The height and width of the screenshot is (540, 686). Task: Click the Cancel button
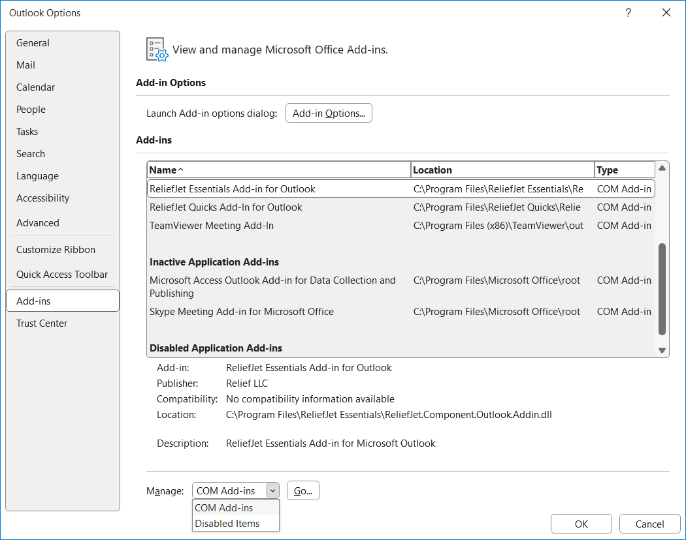coord(649,524)
